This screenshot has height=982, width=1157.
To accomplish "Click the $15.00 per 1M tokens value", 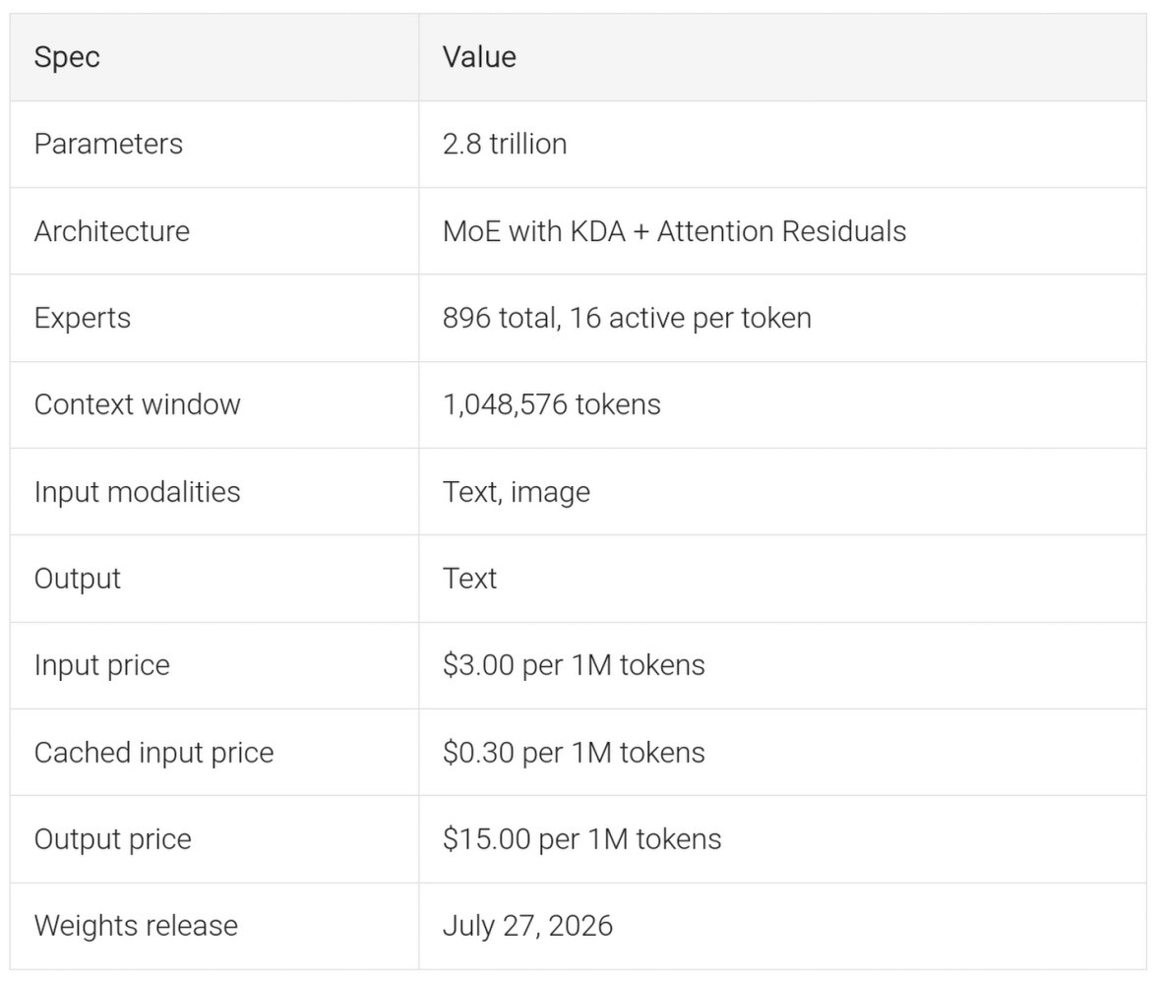I will [x=582, y=839].
